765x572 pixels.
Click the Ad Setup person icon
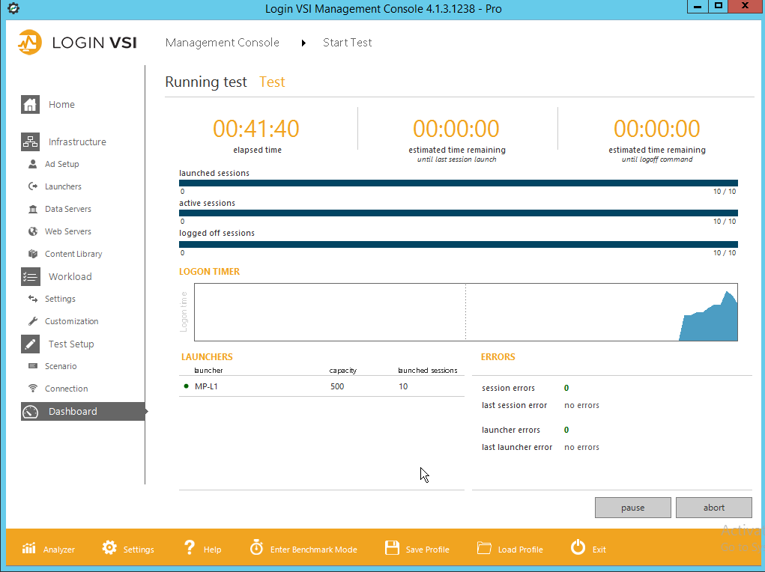tap(33, 164)
